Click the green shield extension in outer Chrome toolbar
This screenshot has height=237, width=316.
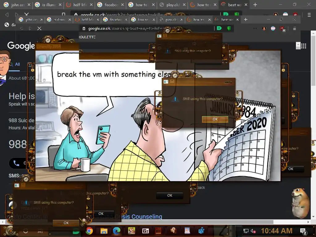[x=237, y=14]
